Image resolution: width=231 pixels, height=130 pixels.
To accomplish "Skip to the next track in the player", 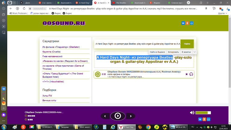I will tap(131, 116).
